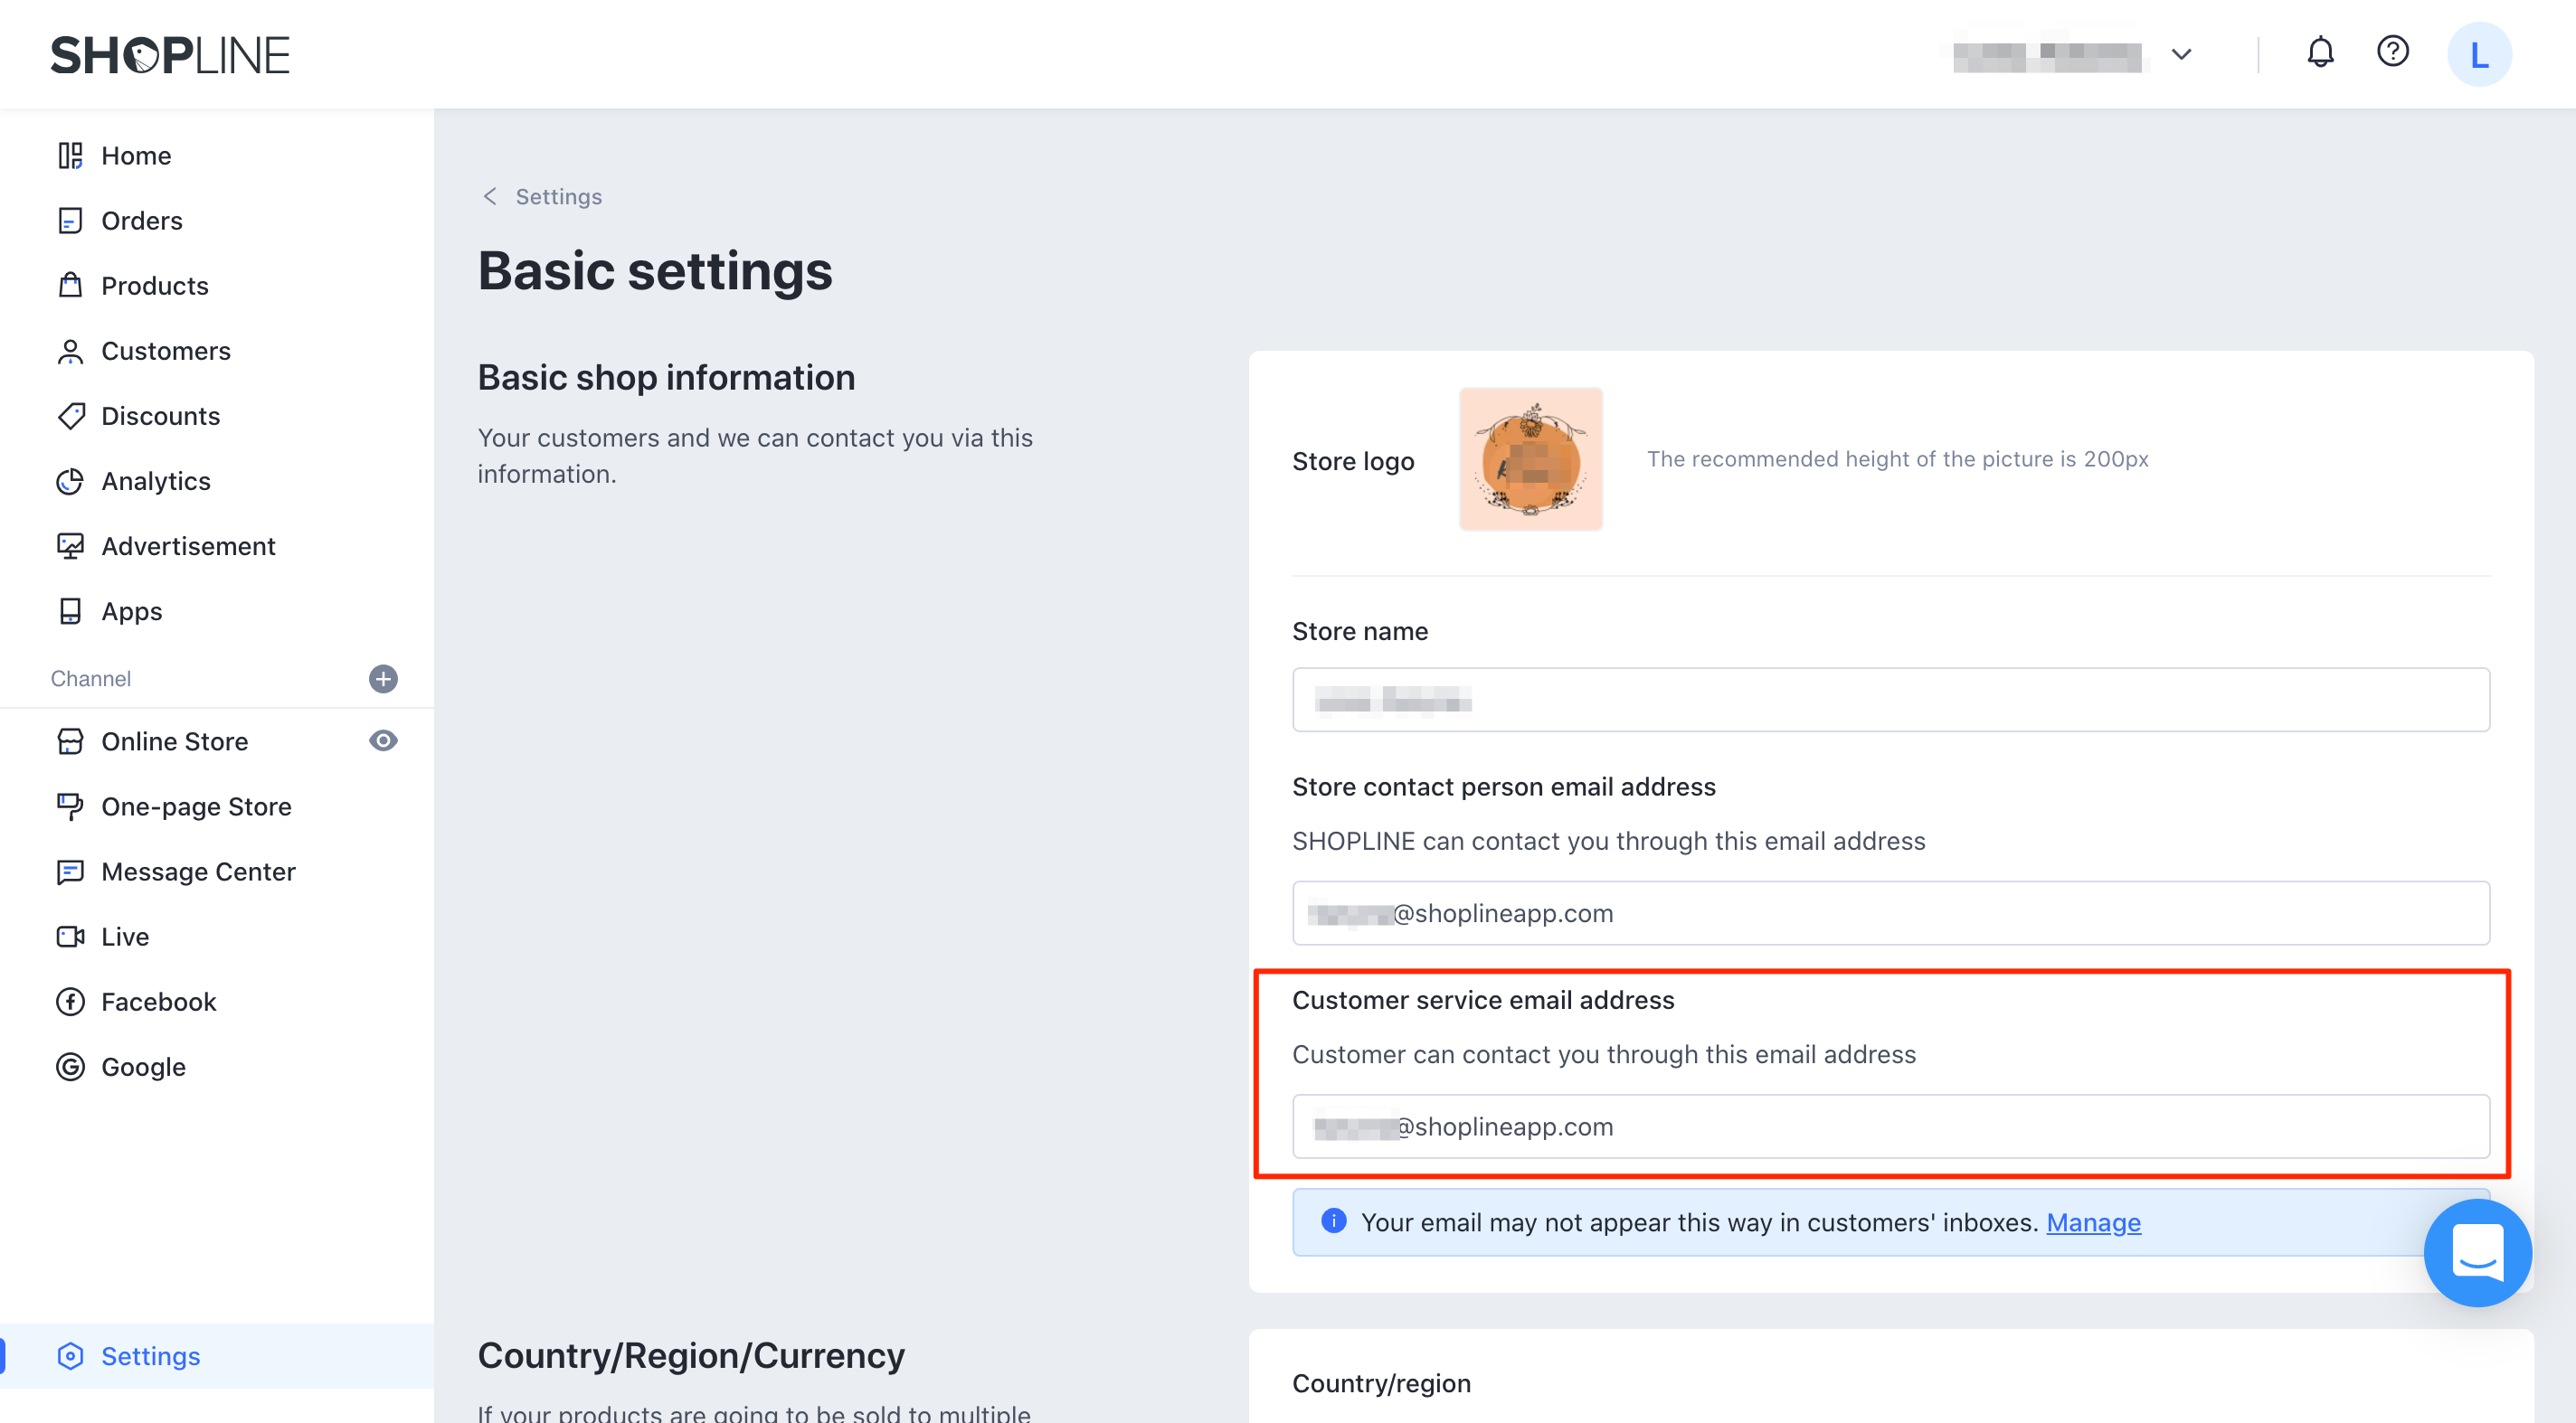Focus the Customer service email field
2576x1423 pixels.
[x=1890, y=1126]
